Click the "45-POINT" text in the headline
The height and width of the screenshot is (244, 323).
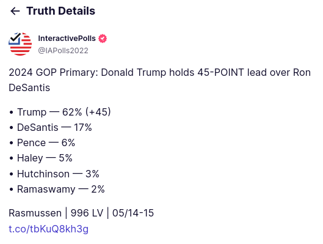coord(220,73)
